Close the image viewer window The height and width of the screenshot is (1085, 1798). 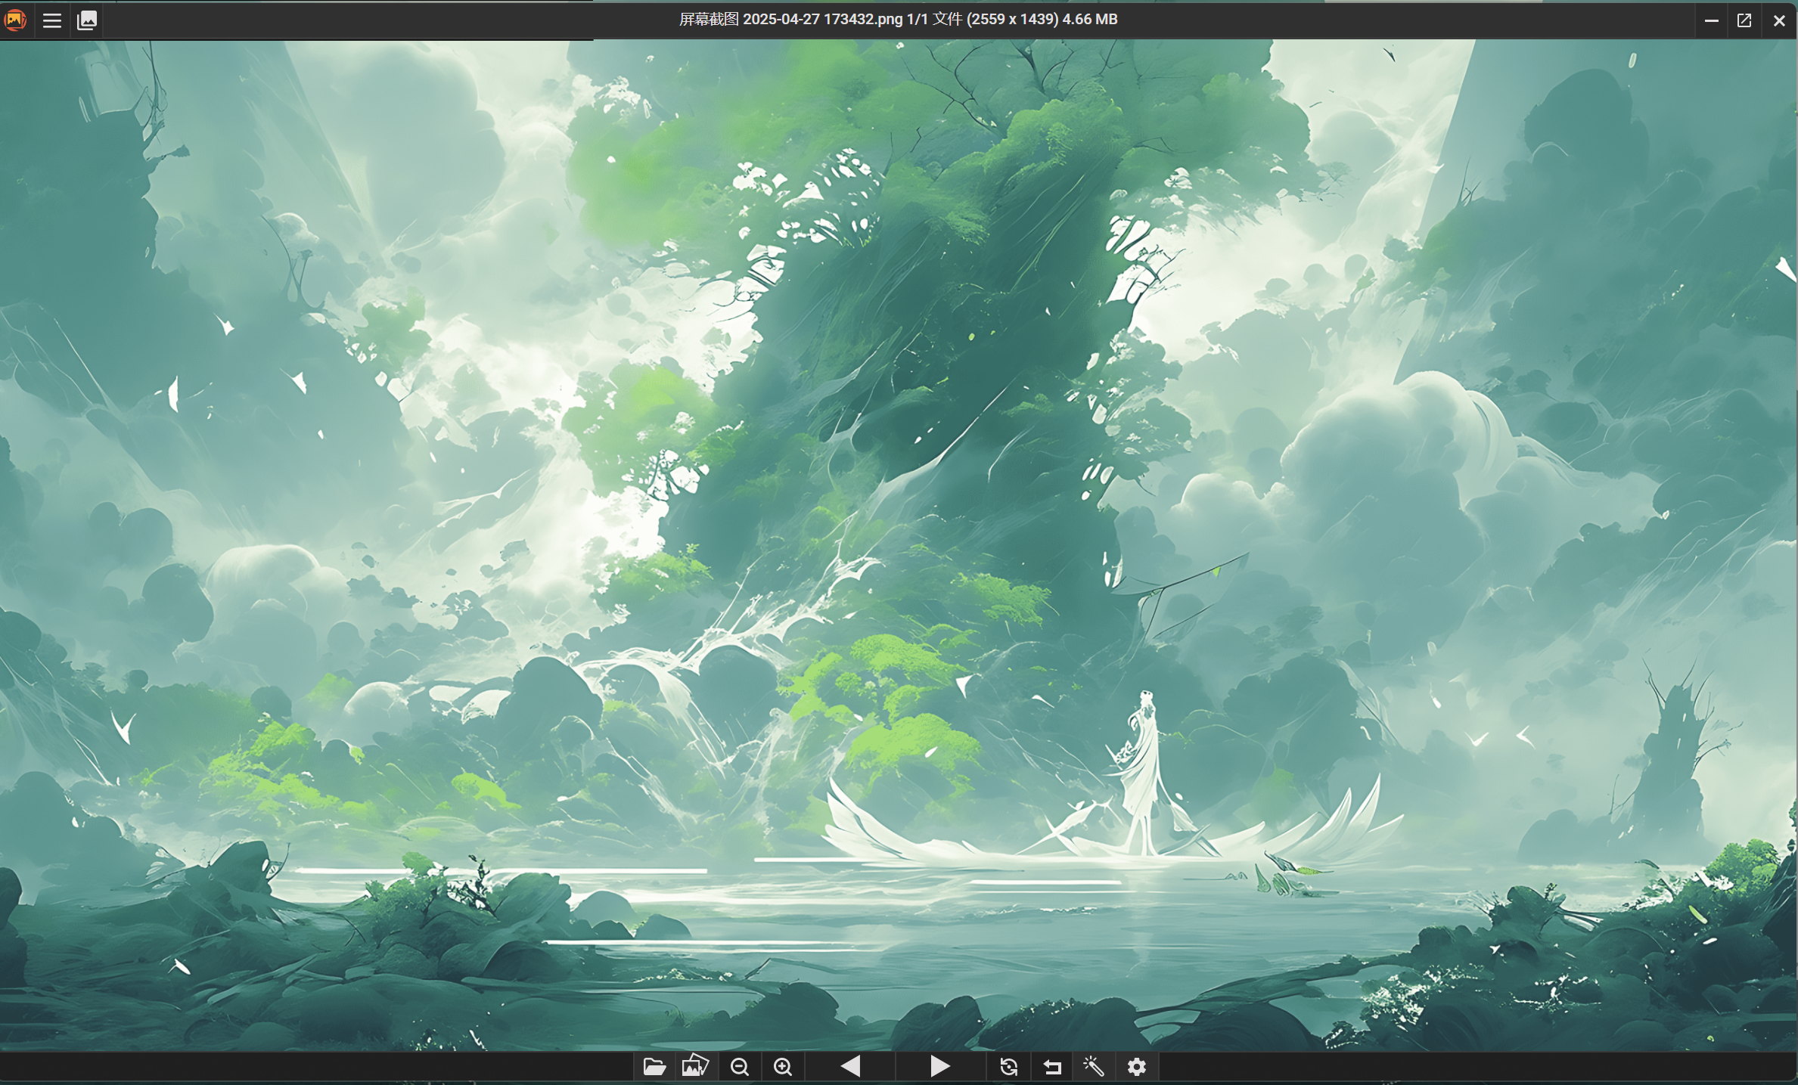[1779, 20]
